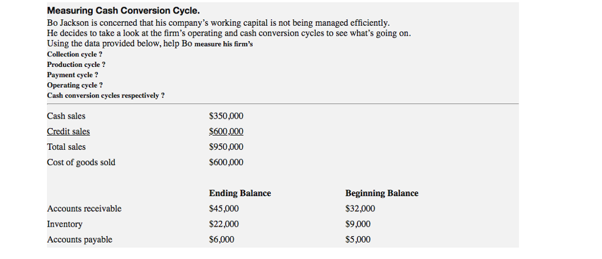602x259 pixels.
Task: Click the Cash sales label
Action: tap(66, 116)
